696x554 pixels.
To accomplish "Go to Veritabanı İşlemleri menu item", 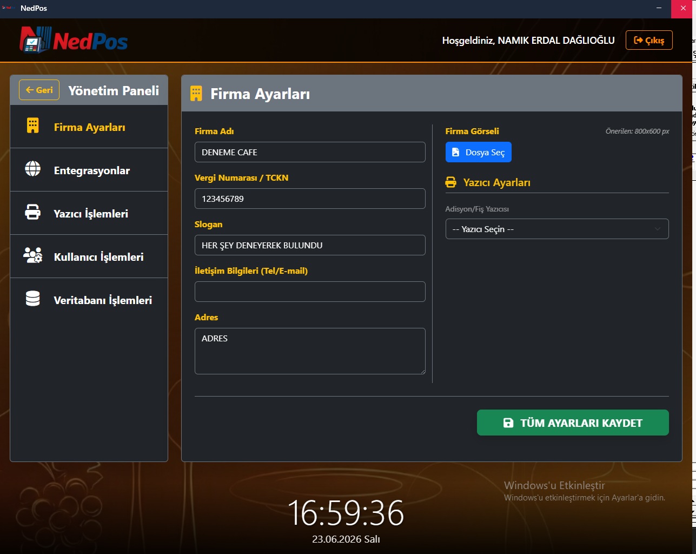I will tap(89, 300).
